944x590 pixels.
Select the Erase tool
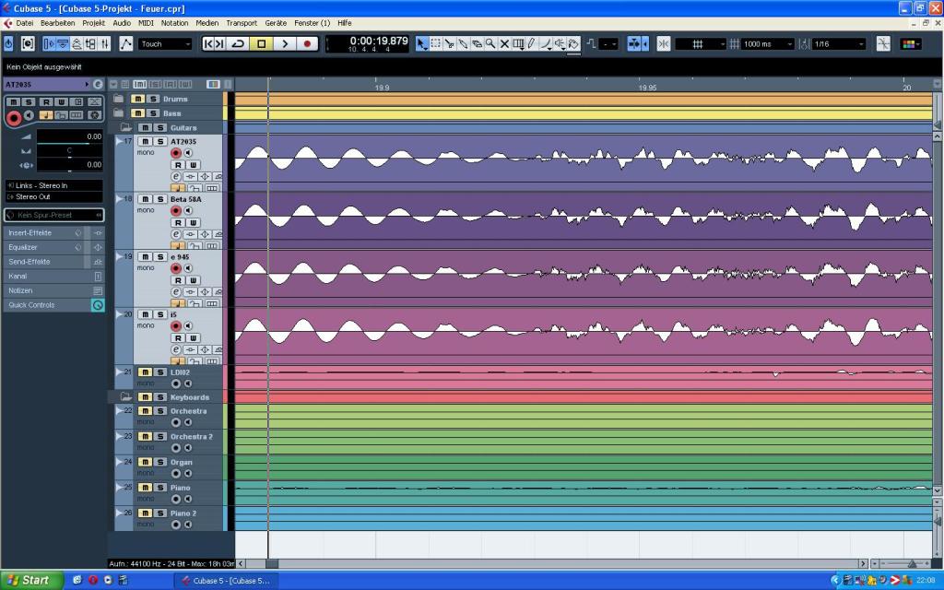tap(477, 44)
